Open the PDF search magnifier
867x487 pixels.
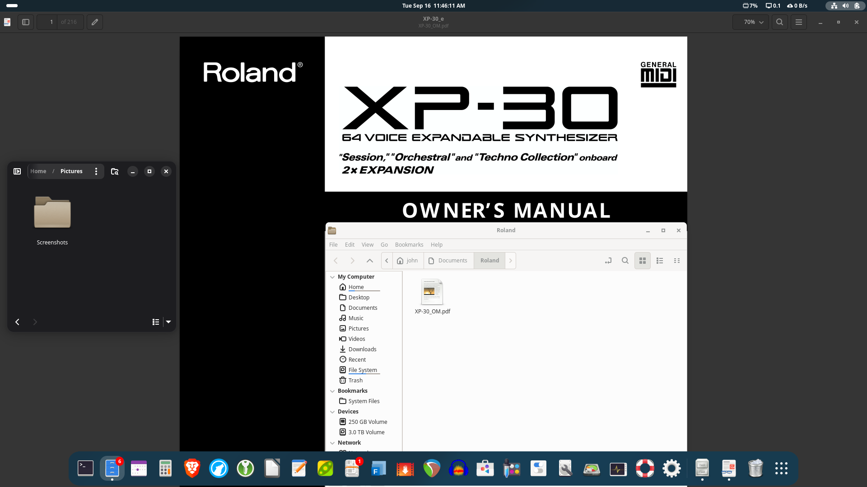[779, 22]
